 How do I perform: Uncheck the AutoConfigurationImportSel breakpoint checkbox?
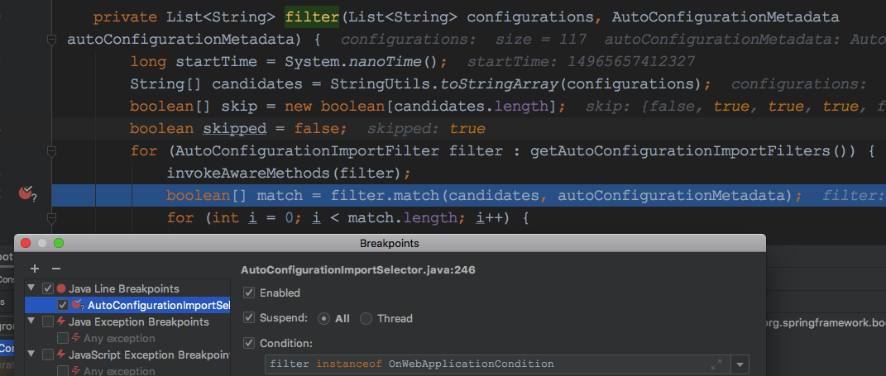coord(63,305)
